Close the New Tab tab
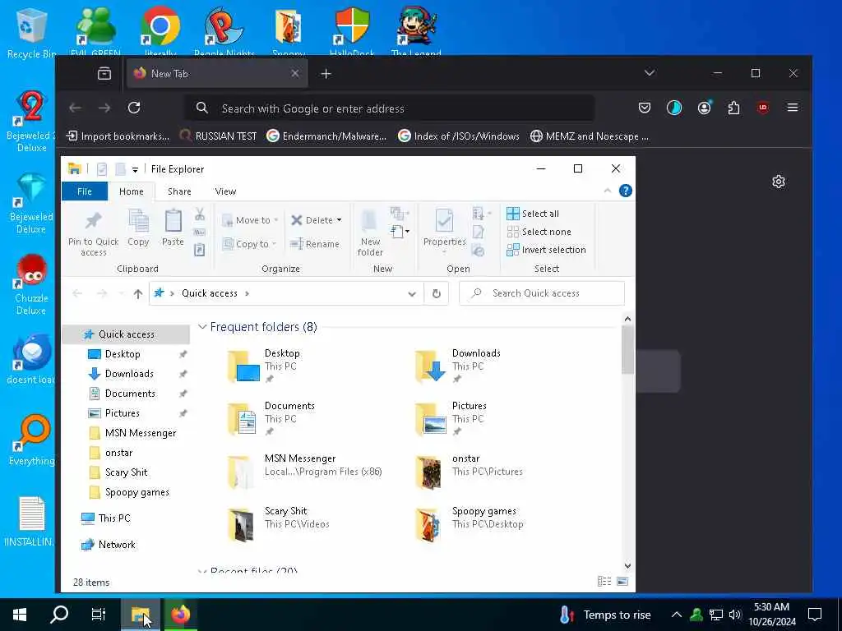Image resolution: width=842 pixels, height=631 pixels. point(295,73)
